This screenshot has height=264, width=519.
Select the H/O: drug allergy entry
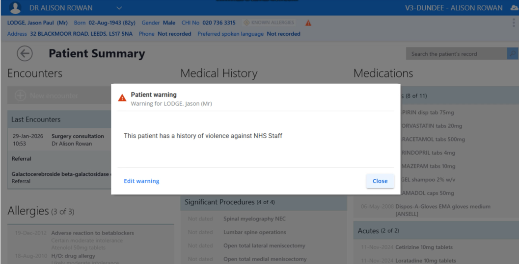point(73,256)
